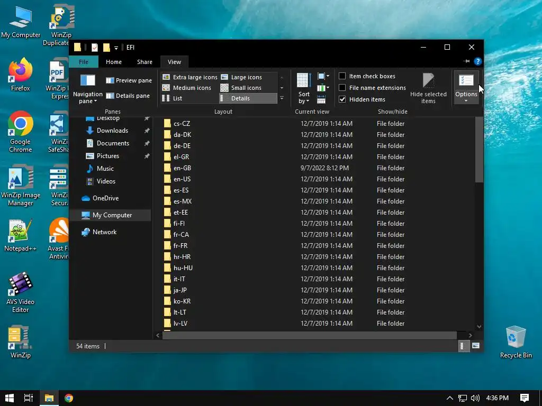Click Size all columns to fit icon
Screen dimensions: 542x406
click(321, 100)
